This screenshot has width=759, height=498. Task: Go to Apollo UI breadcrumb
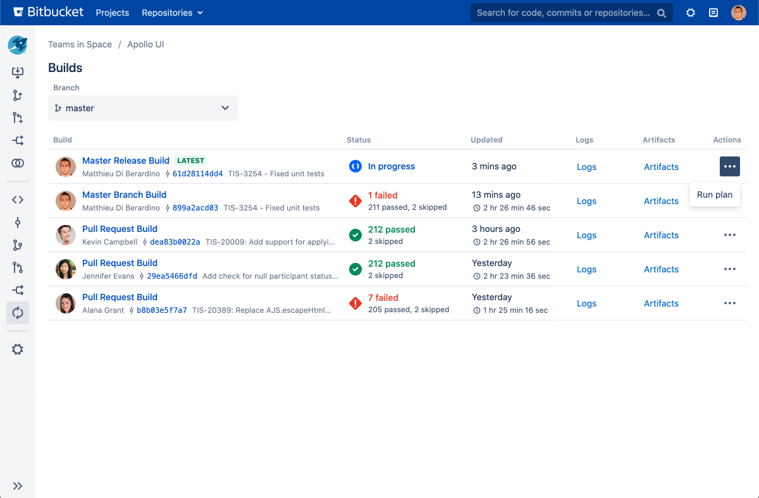click(x=146, y=44)
